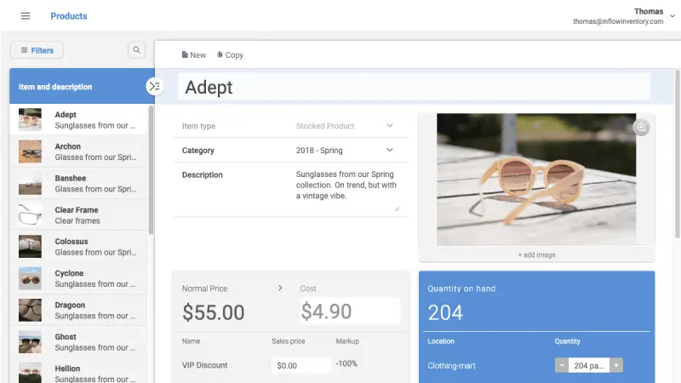Select the Clear Frame item
681x383 pixels.
(78, 214)
